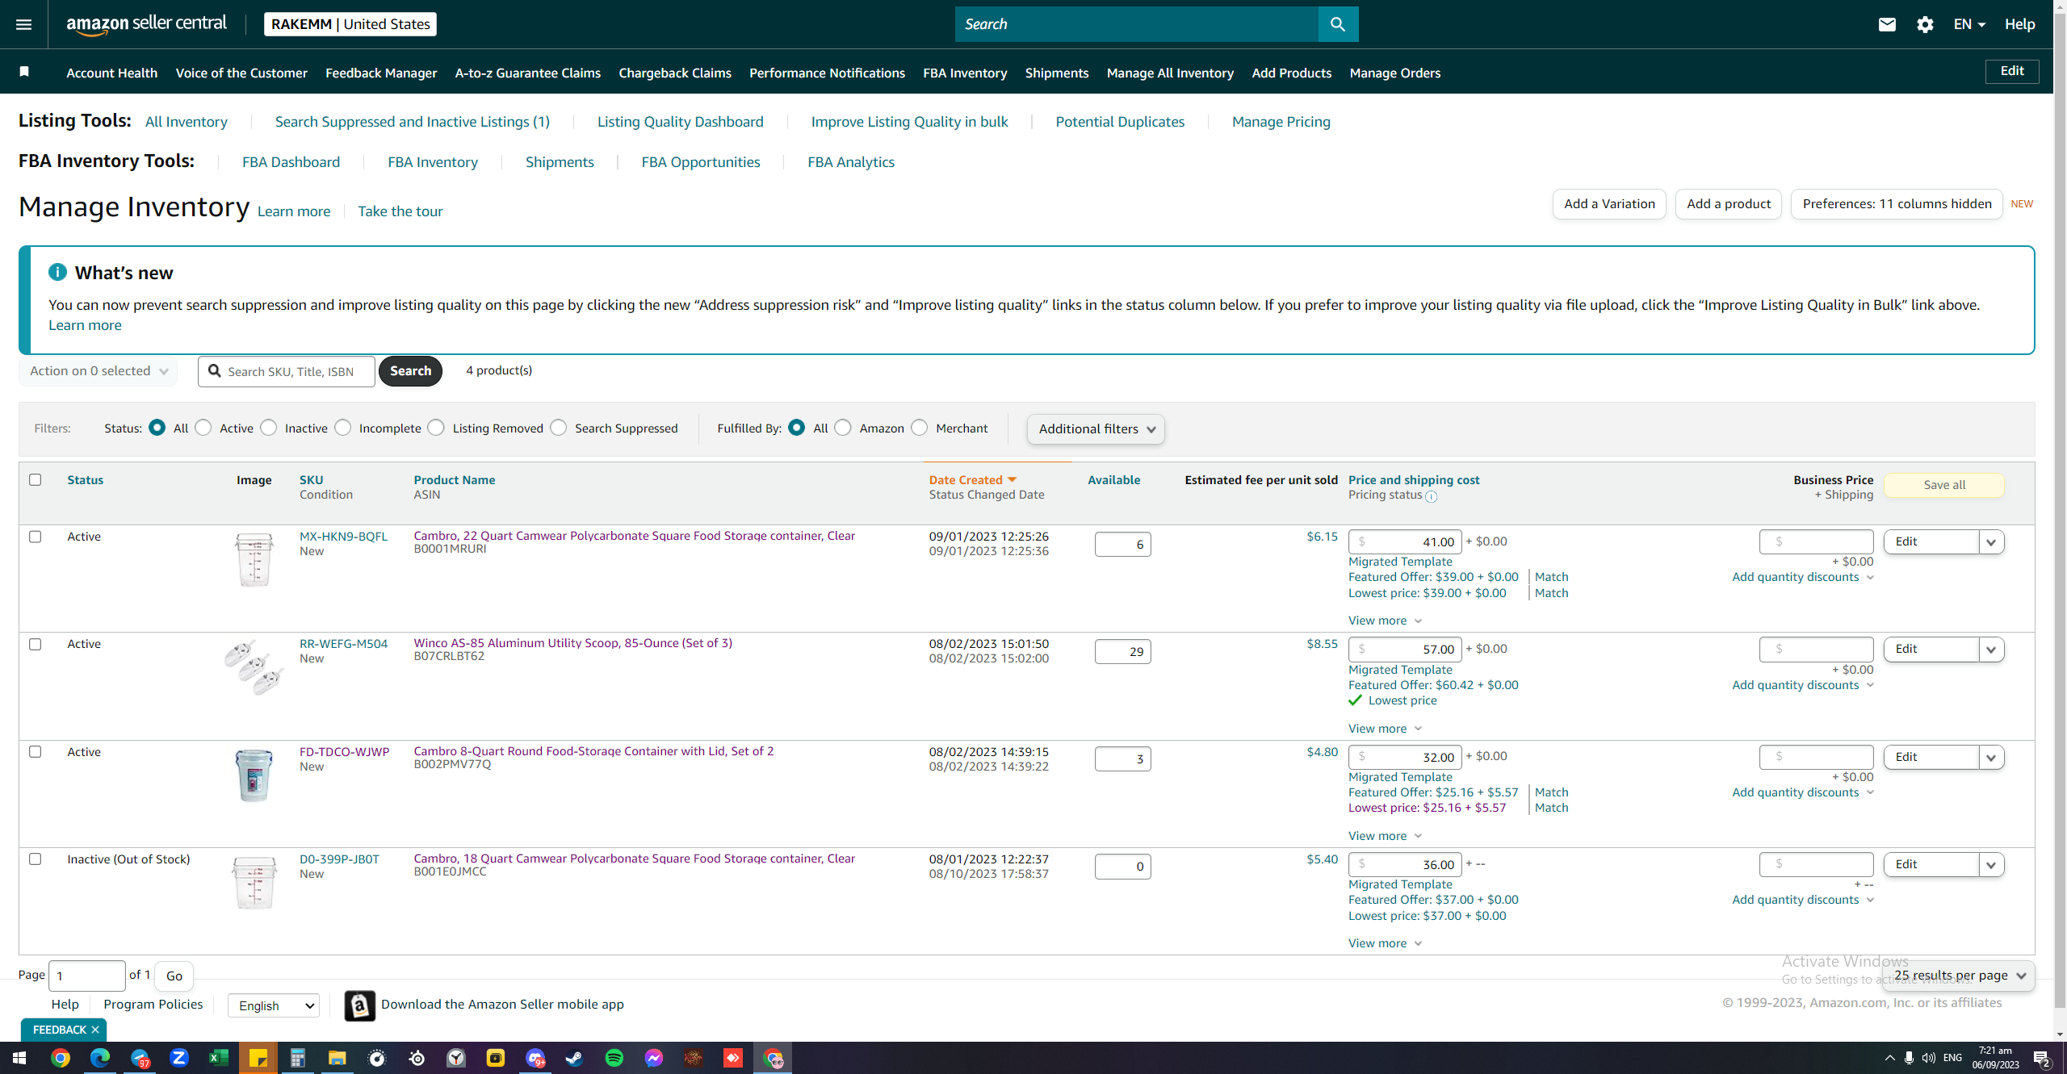Go to FBA Analytics tool

coord(851,162)
